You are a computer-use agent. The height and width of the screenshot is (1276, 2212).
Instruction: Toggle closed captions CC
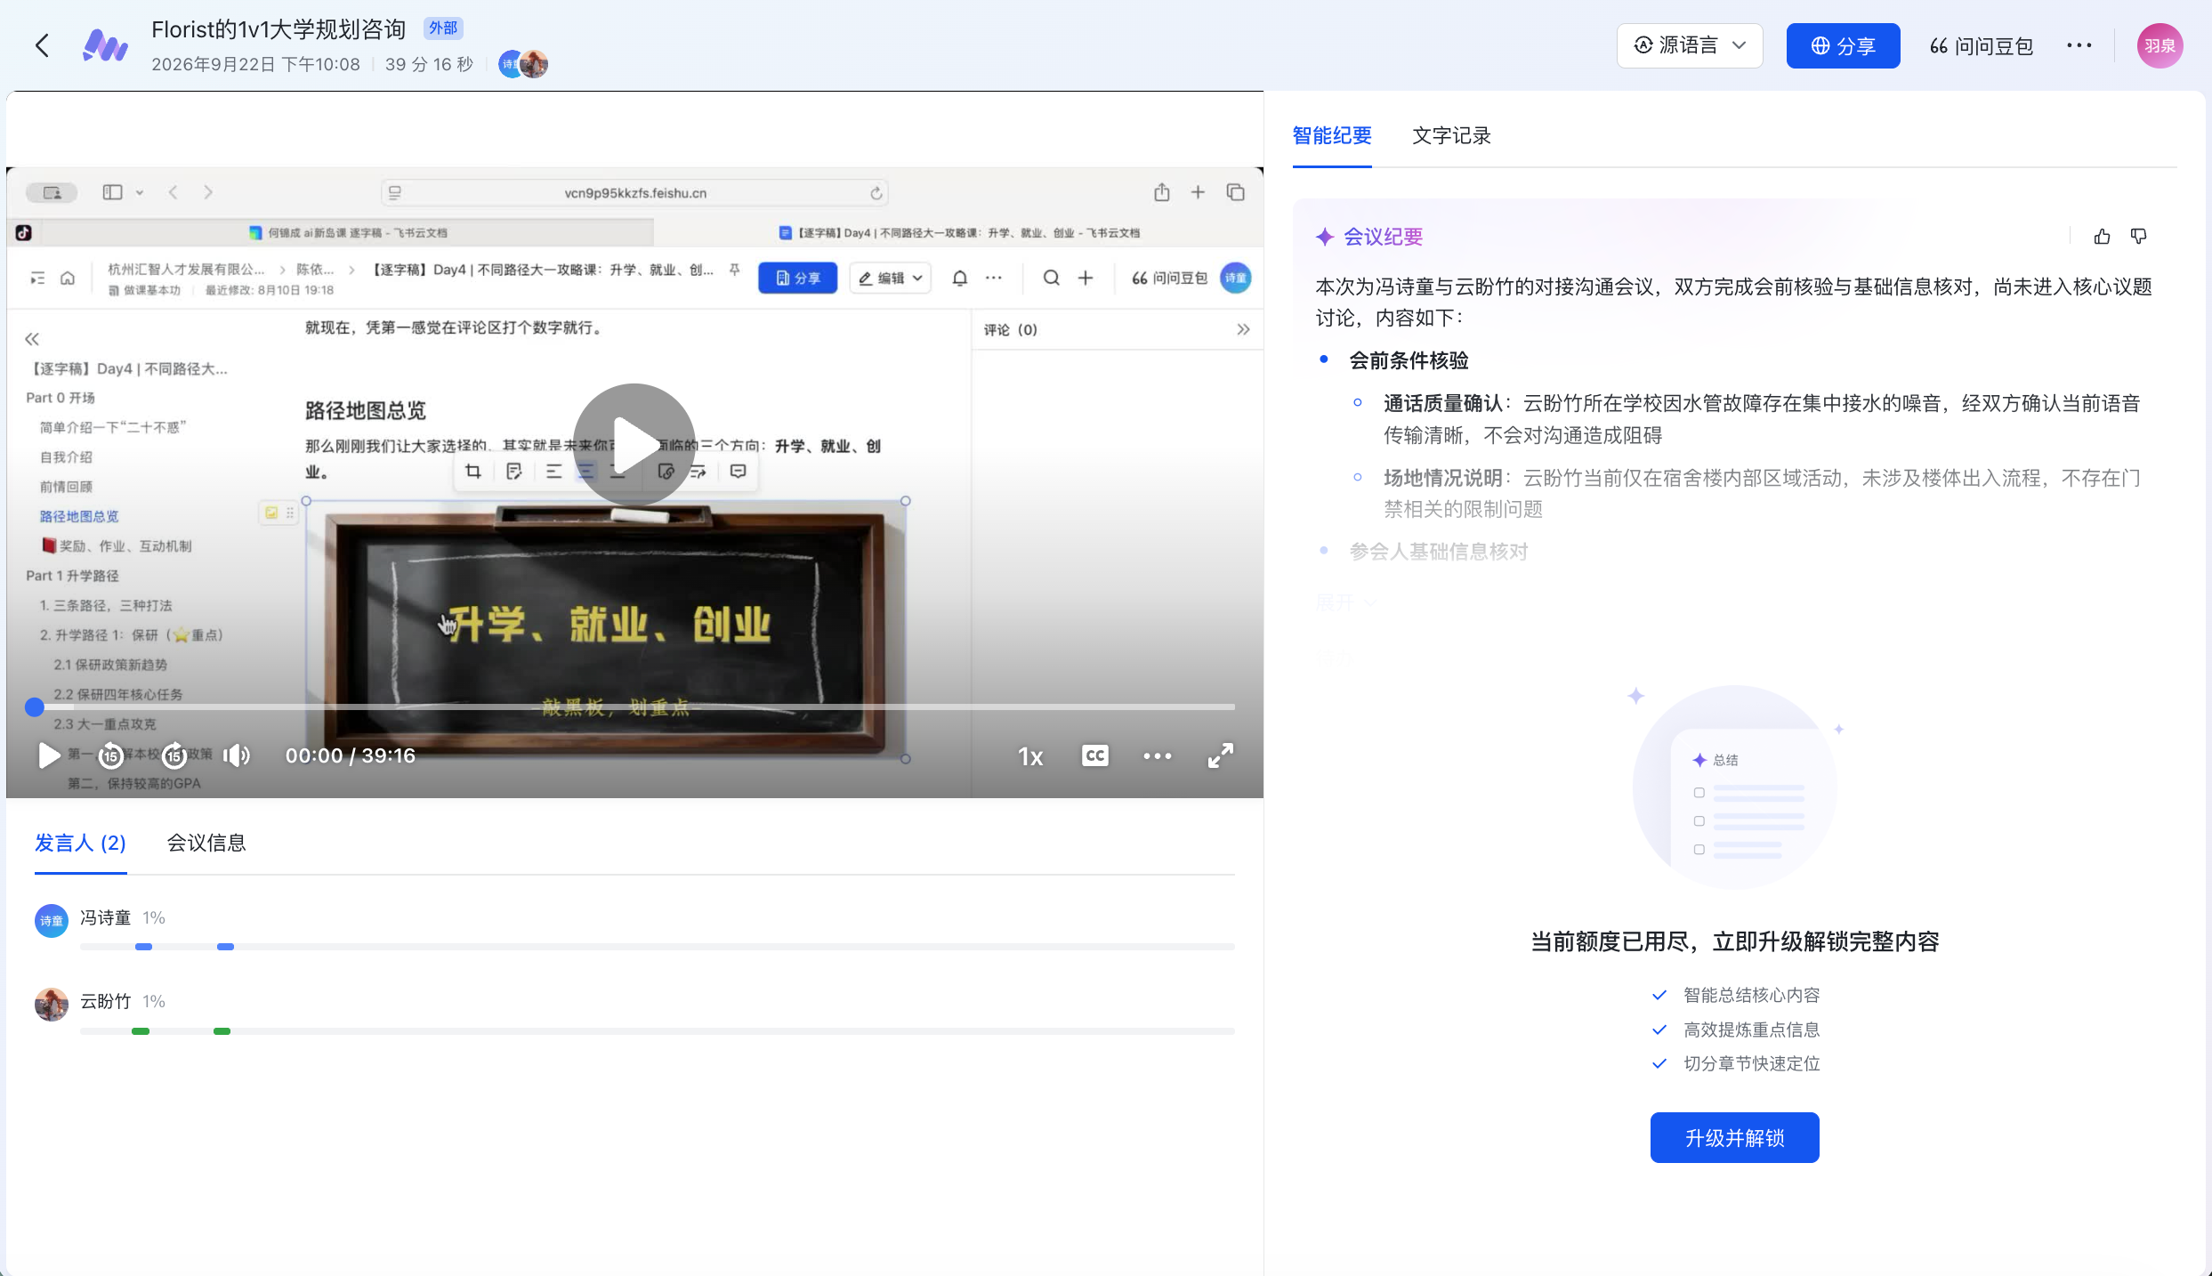tap(1095, 755)
